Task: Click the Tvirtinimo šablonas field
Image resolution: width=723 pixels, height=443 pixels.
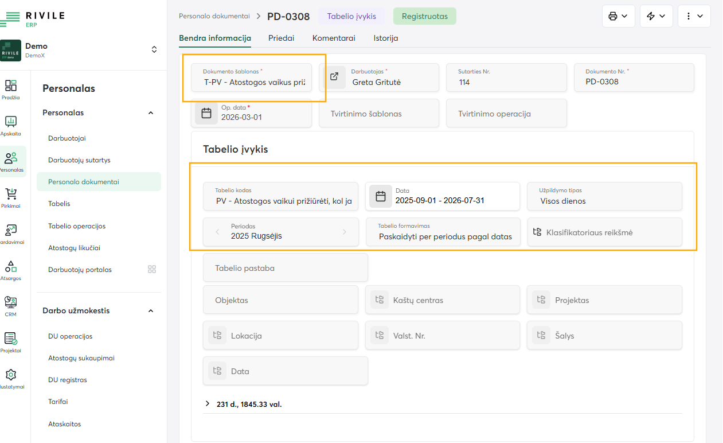Action: [379, 113]
